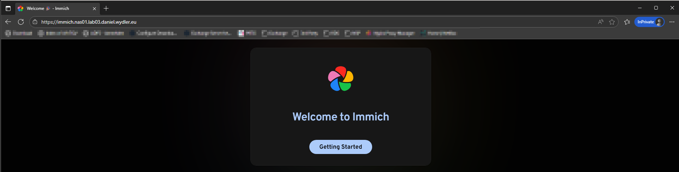679x172 pixels.
Task: Click the Welcome to Immich heading
Action: coord(340,117)
